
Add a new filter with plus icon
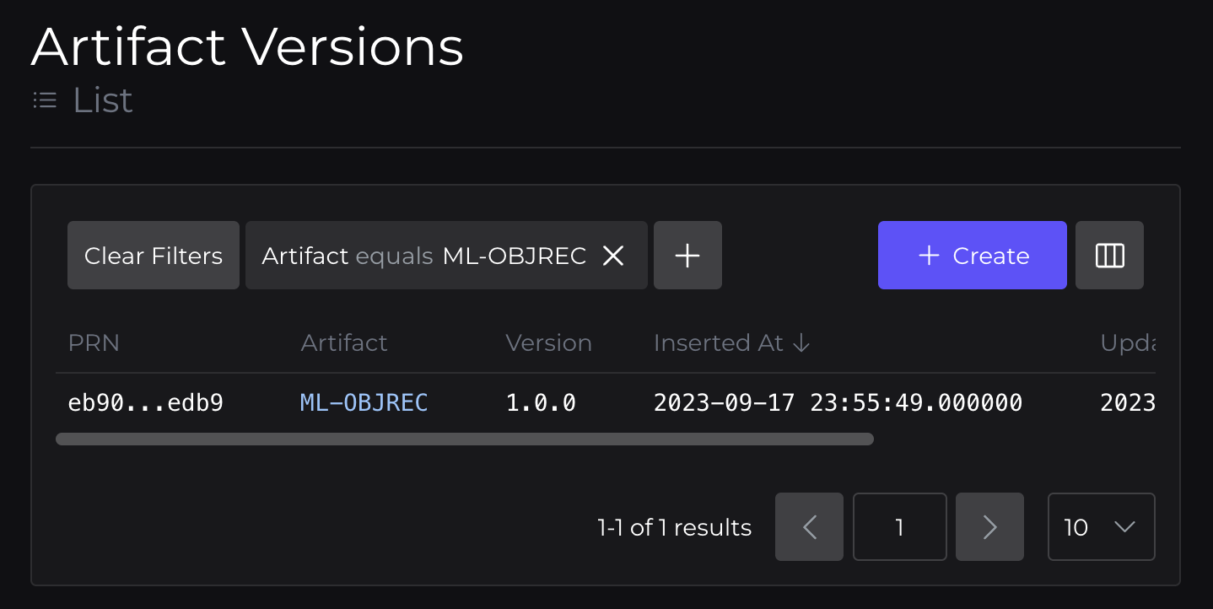click(x=687, y=256)
